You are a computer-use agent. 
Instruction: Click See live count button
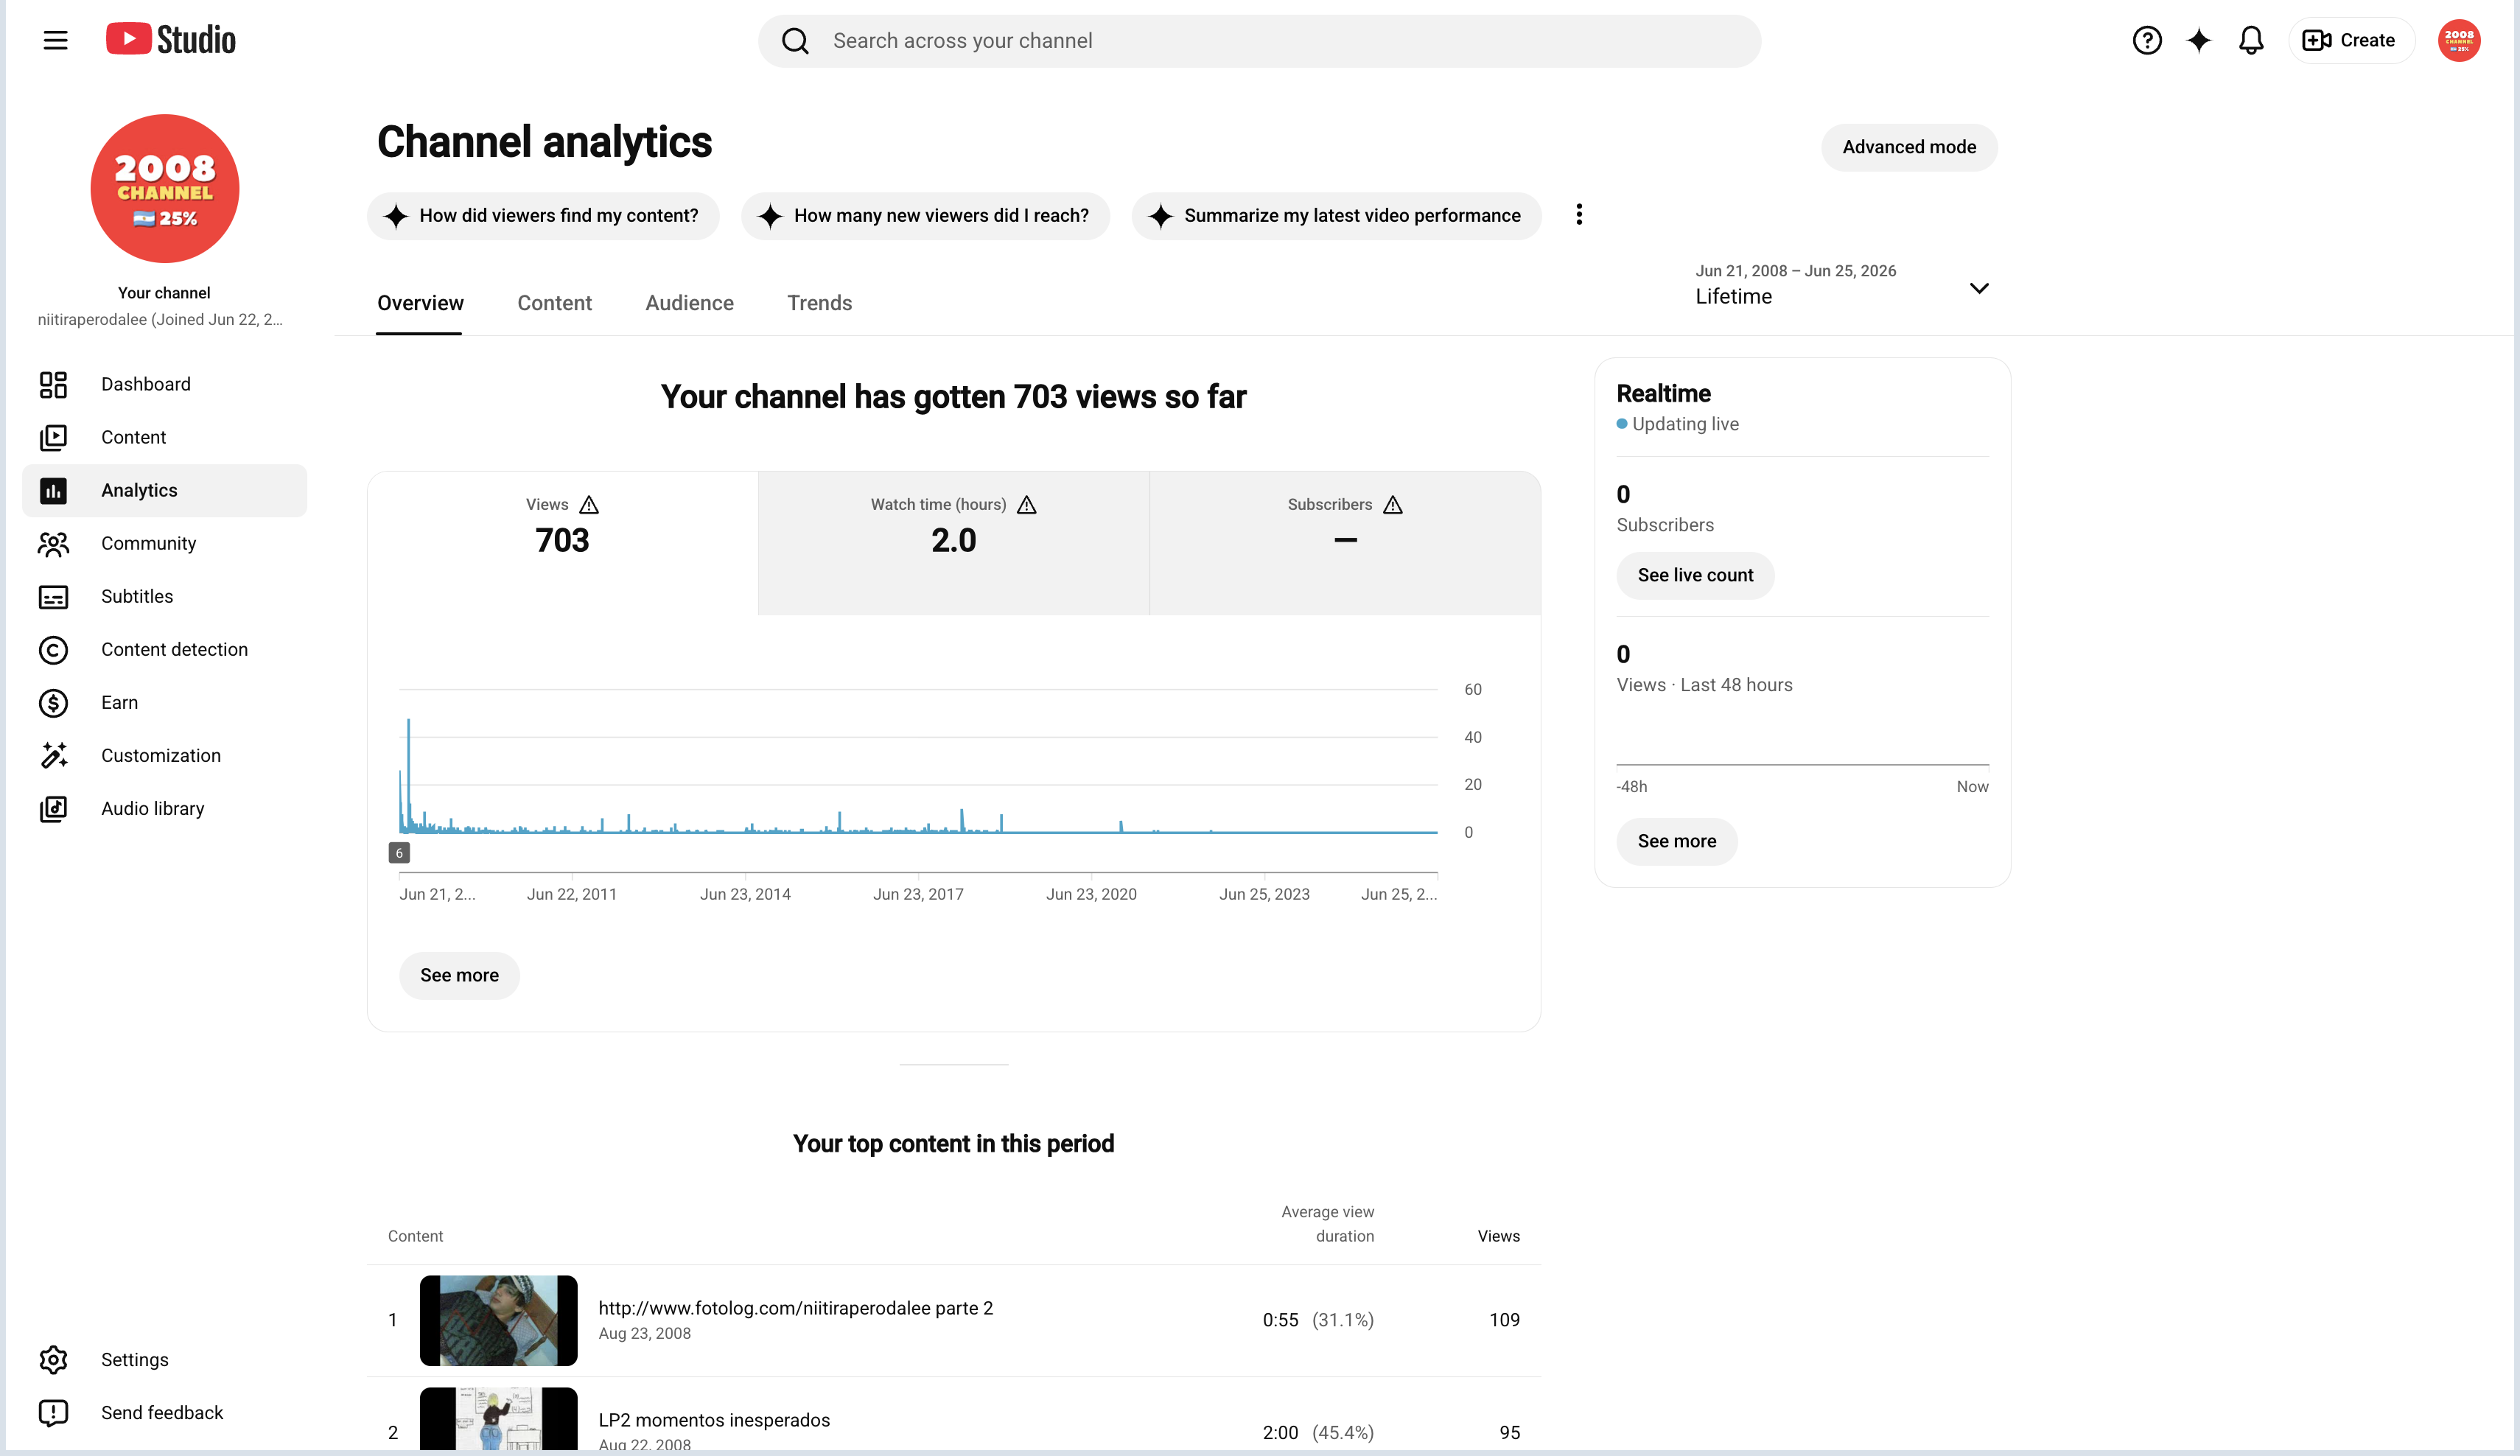coord(1695,575)
